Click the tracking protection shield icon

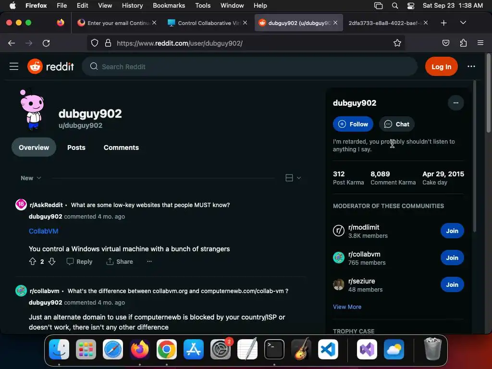point(95,43)
